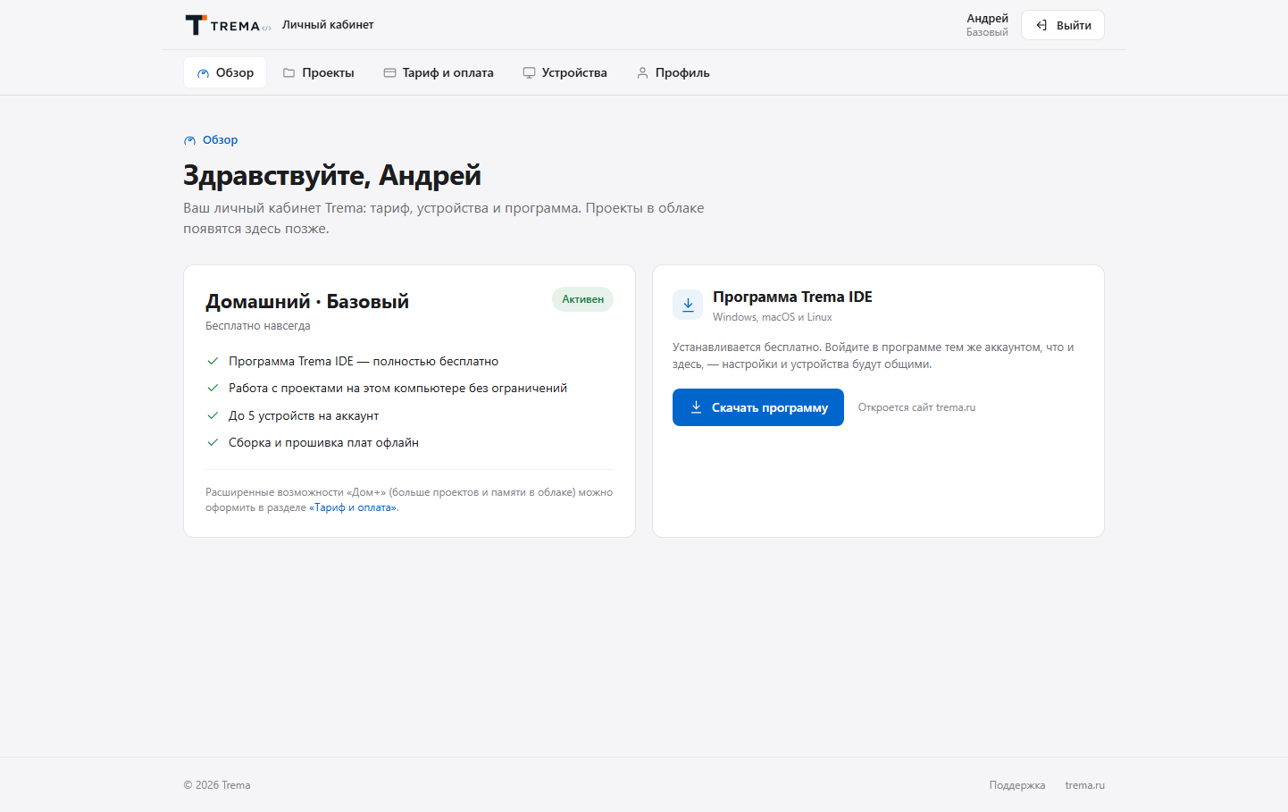Click the checkmark next to До 5 устройств
This screenshot has width=1288, height=812.
click(213, 415)
